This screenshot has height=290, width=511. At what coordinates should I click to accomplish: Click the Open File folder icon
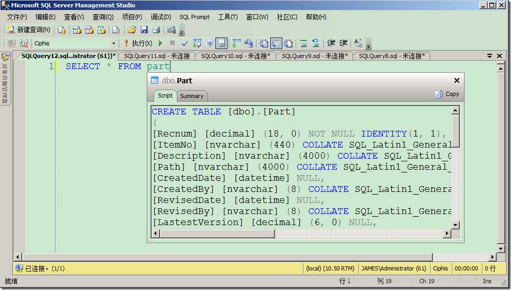click(132, 30)
